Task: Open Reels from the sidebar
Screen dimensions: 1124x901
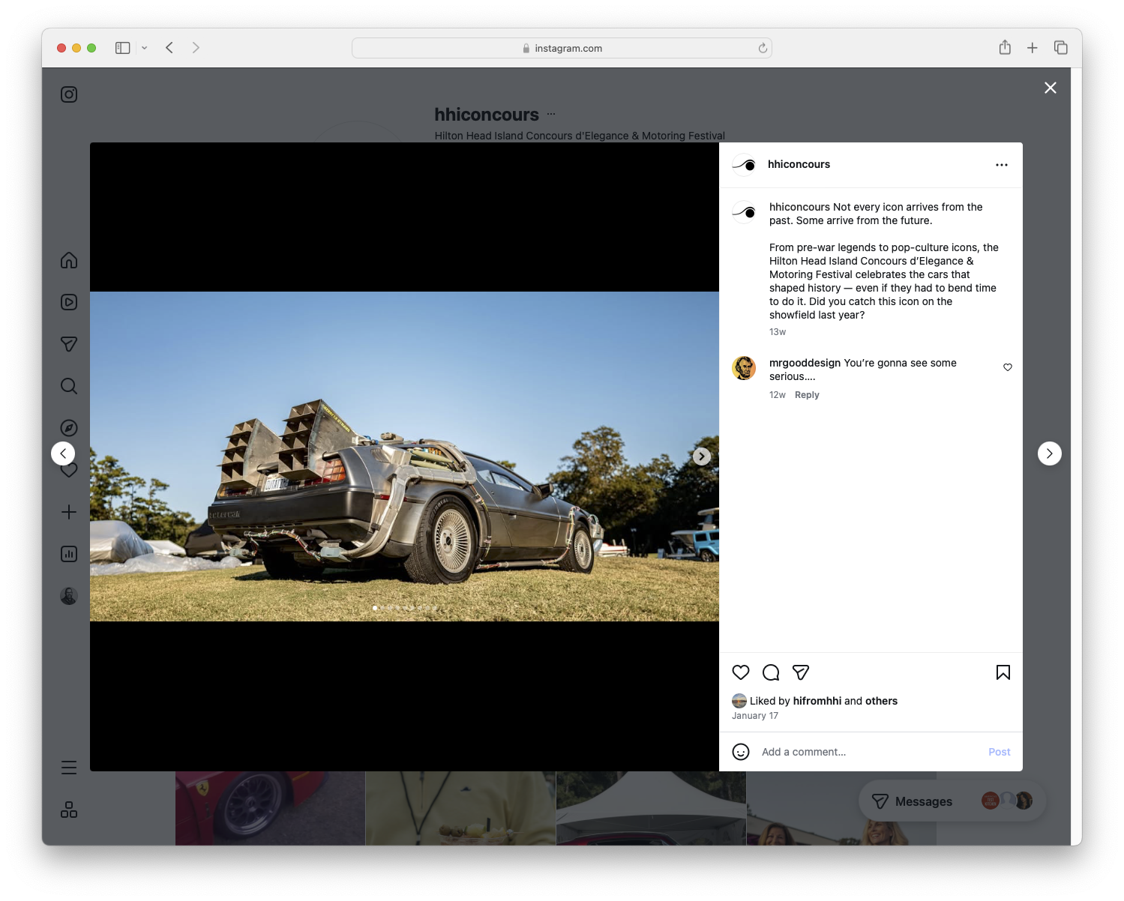Action: click(x=69, y=301)
